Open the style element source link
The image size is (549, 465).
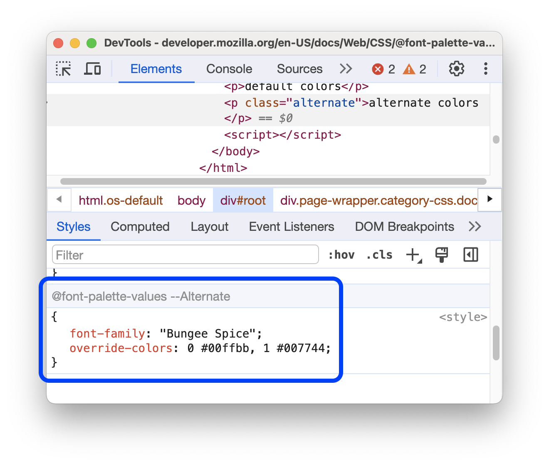(463, 317)
